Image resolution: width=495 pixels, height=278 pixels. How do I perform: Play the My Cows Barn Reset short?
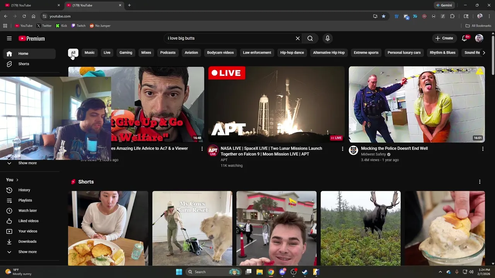tap(192, 229)
